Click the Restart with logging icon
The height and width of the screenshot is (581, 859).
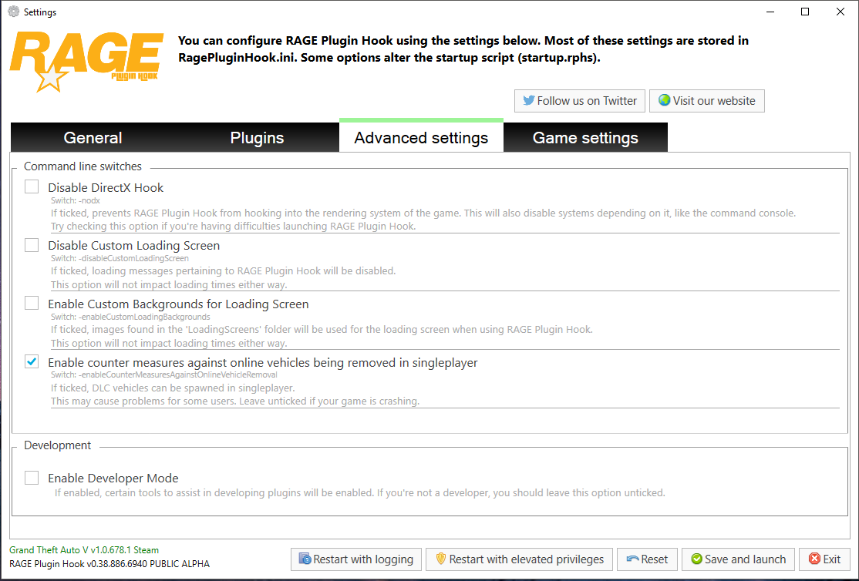(x=305, y=559)
